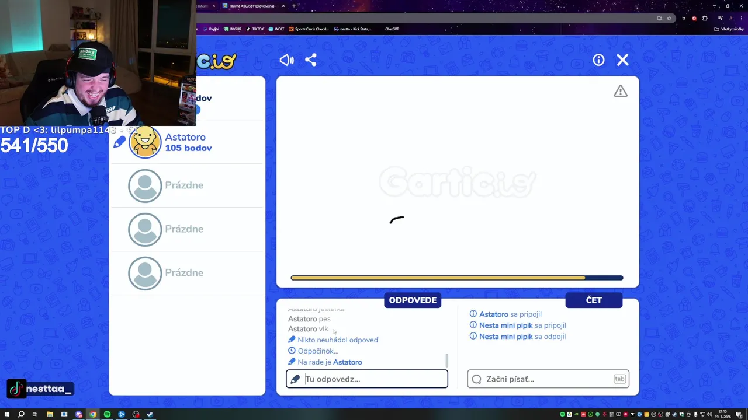Open WOLT bookmark
748x420 pixels.
[x=276, y=29]
